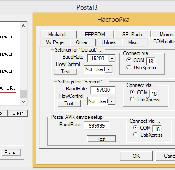This screenshot has width=175, height=170.
Task: Click Postal AVR COM port number field
Action: [157, 129]
